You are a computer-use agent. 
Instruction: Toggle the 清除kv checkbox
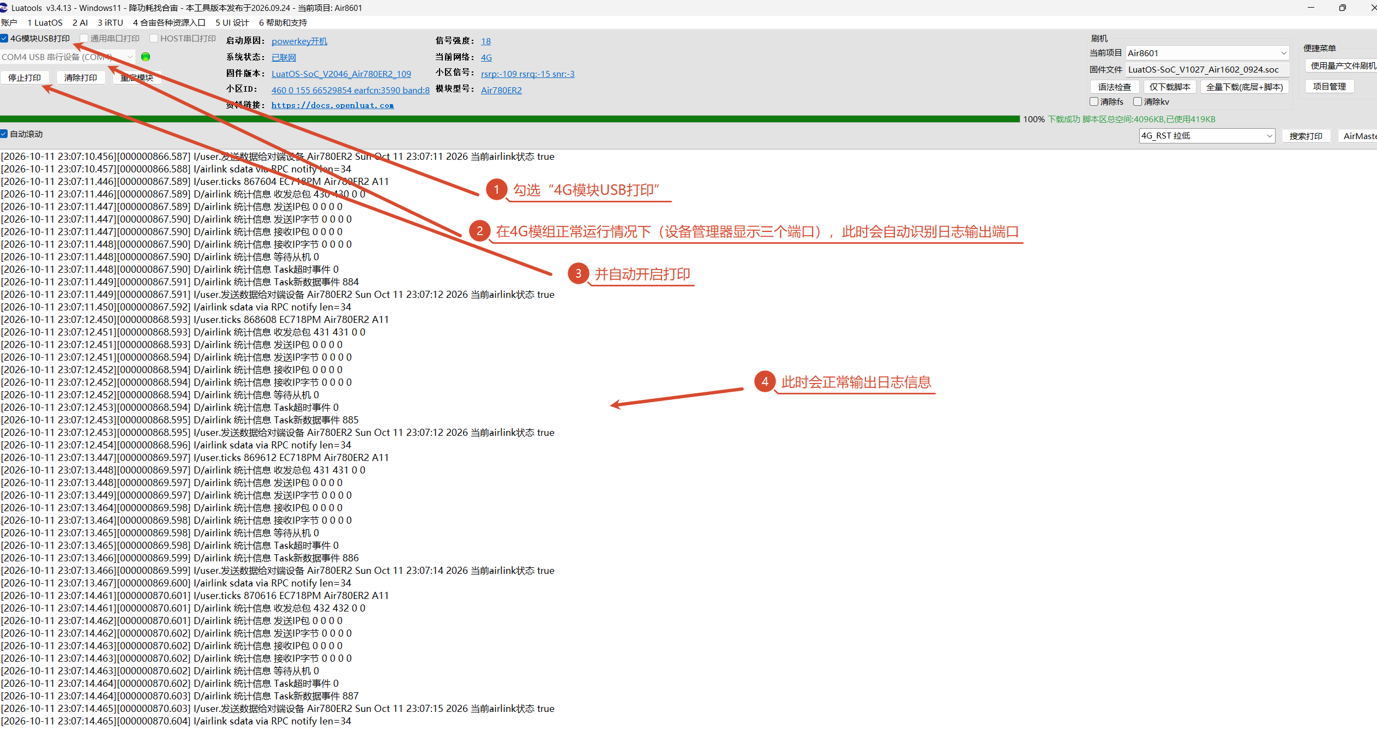(x=1138, y=101)
